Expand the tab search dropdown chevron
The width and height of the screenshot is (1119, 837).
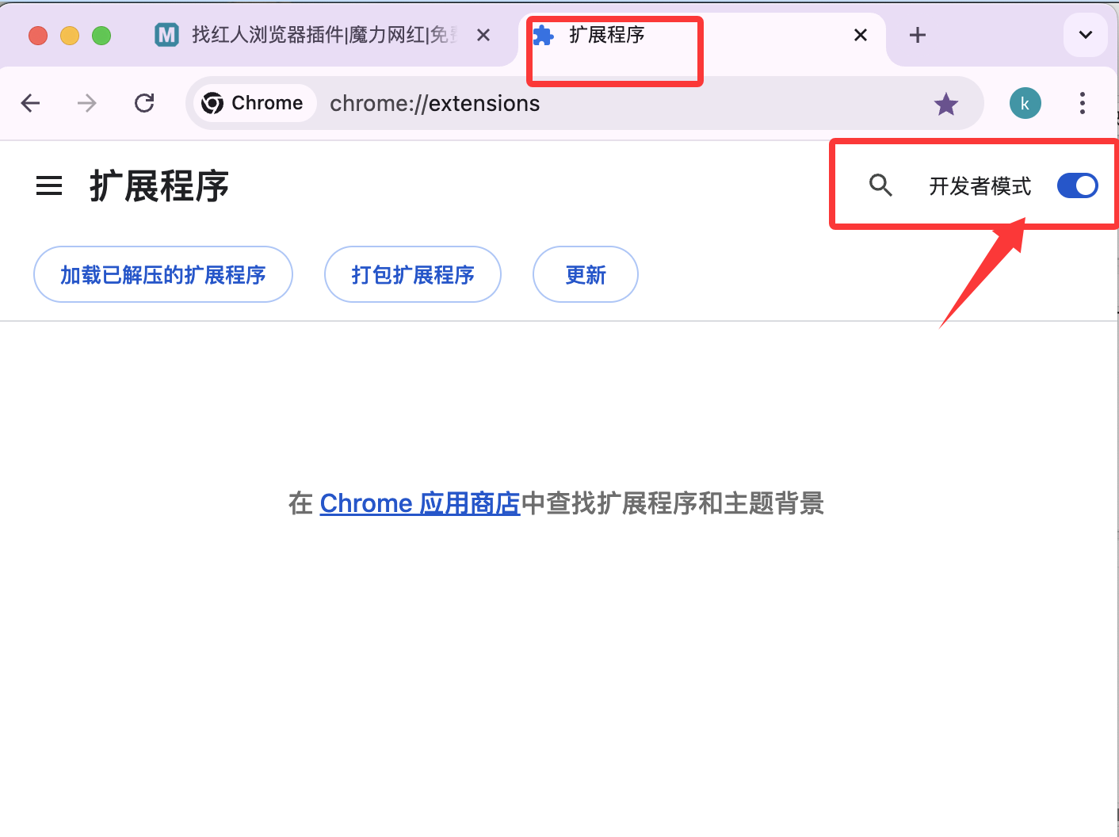click(x=1085, y=35)
